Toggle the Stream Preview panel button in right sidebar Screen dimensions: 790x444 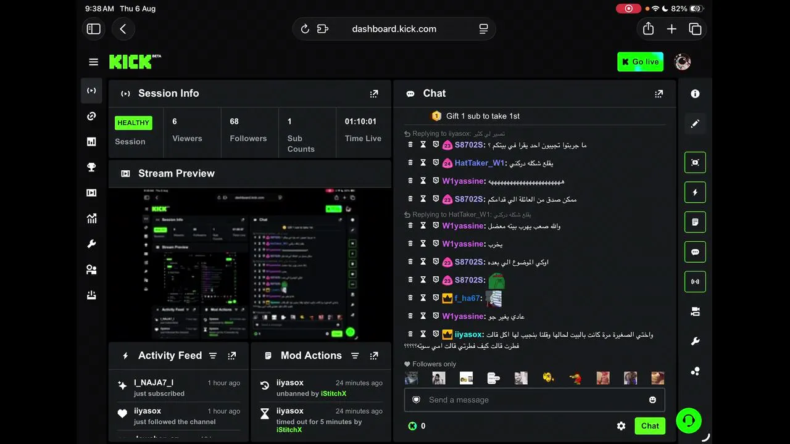[x=695, y=162]
